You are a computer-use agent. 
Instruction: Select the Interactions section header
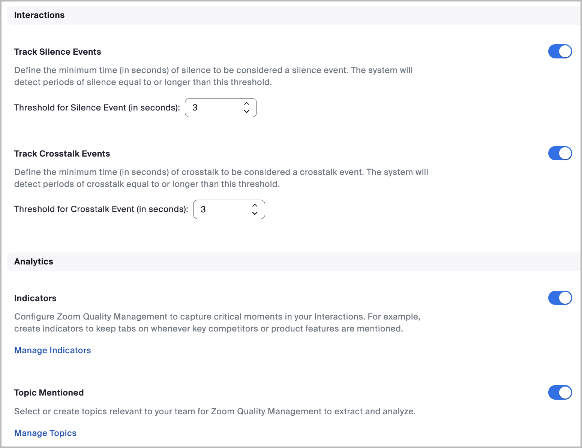tap(39, 15)
